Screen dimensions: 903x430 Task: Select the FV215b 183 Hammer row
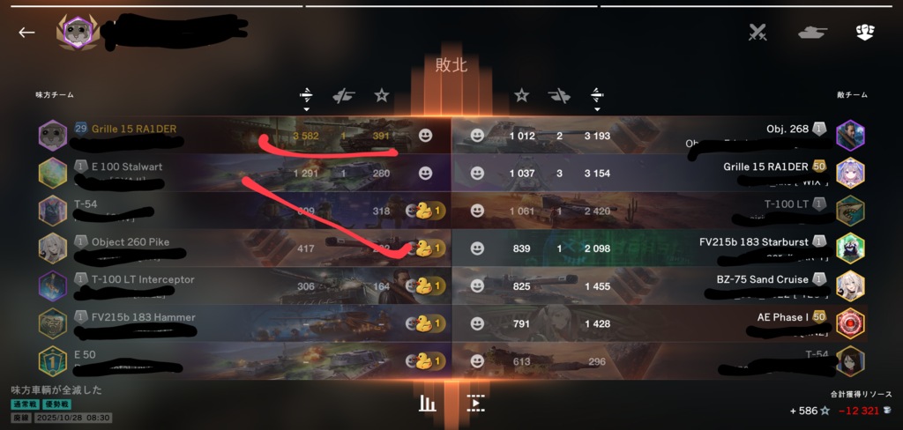pyautogui.click(x=243, y=323)
